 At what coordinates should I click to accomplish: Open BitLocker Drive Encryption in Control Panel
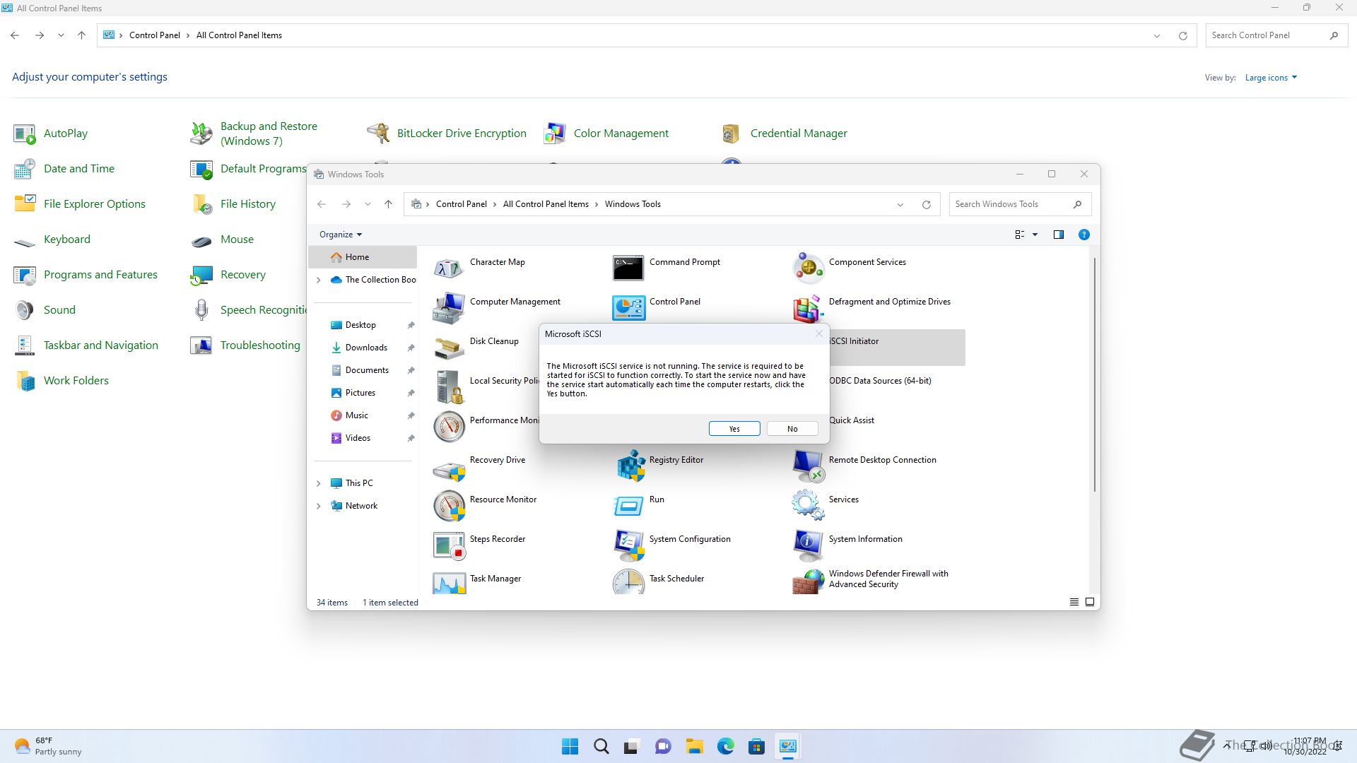pos(462,134)
